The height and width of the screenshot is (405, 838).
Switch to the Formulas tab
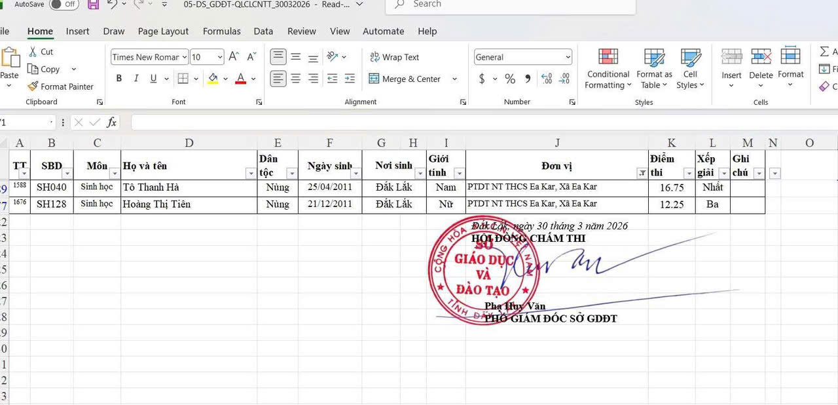[x=221, y=31]
